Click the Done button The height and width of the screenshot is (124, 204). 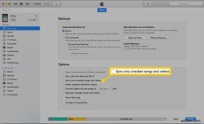[191, 119]
